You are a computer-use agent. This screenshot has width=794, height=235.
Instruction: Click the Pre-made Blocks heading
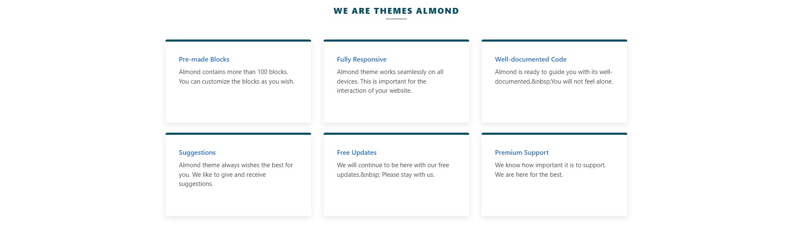point(204,59)
